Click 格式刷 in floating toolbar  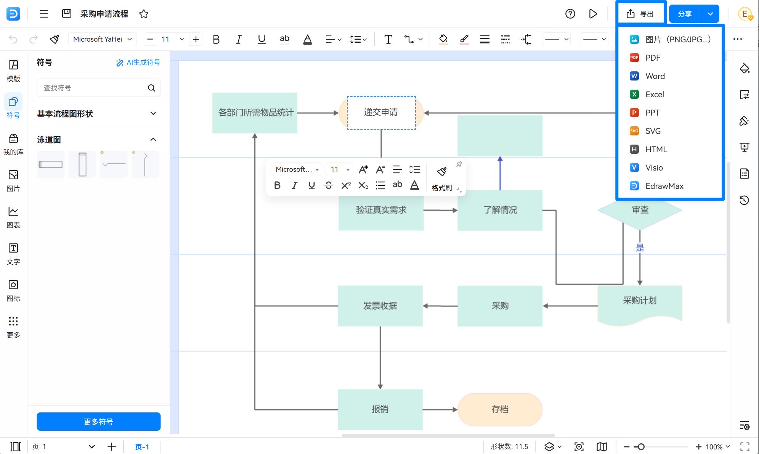tap(442, 179)
